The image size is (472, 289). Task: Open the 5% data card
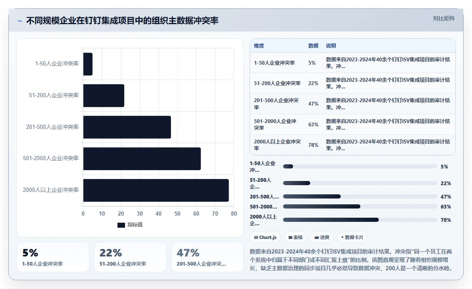[53, 257]
